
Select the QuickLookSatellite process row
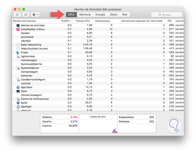(x=98, y=64)
